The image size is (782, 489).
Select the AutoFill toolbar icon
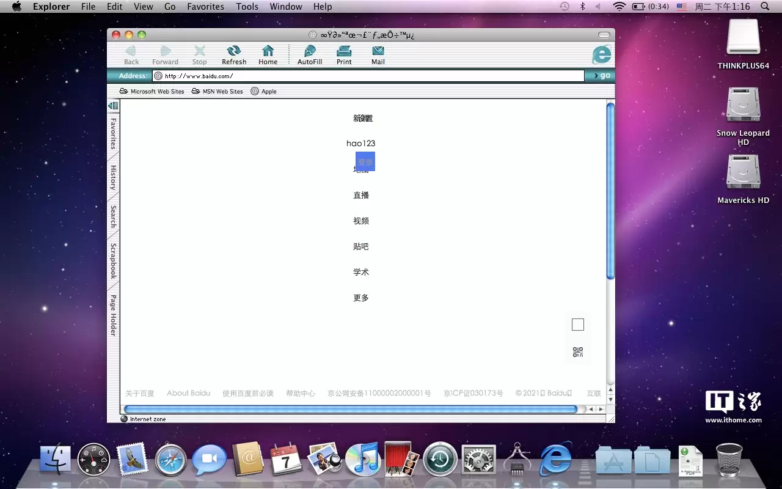(x=309, y=54)
